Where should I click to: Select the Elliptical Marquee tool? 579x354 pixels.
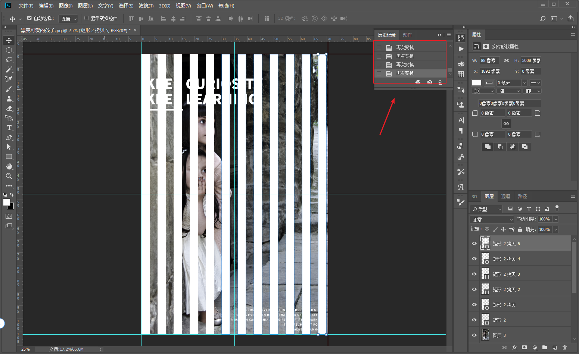(x=9, y=50)
